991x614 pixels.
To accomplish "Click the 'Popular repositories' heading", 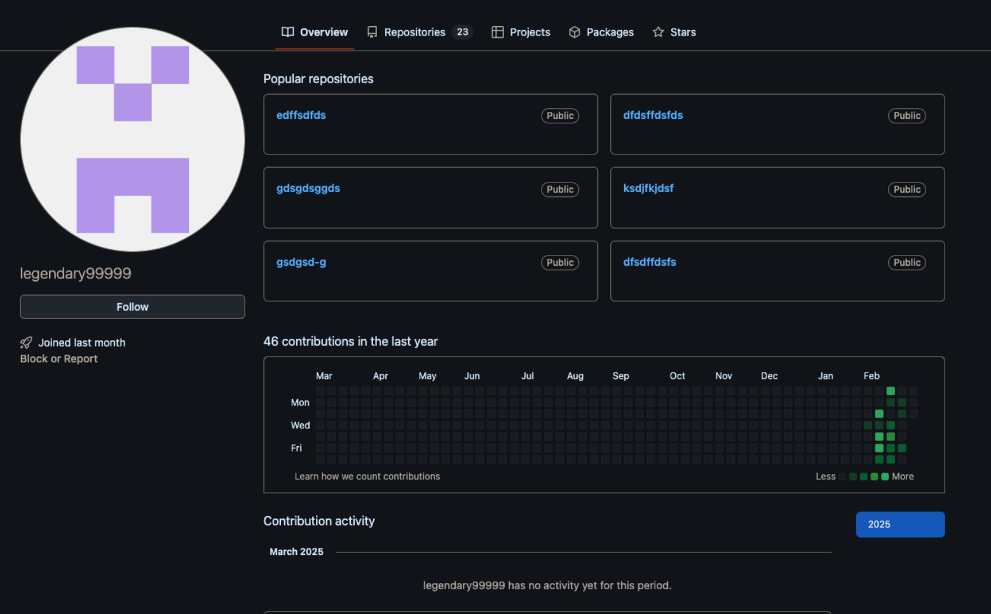I will 318,79.
